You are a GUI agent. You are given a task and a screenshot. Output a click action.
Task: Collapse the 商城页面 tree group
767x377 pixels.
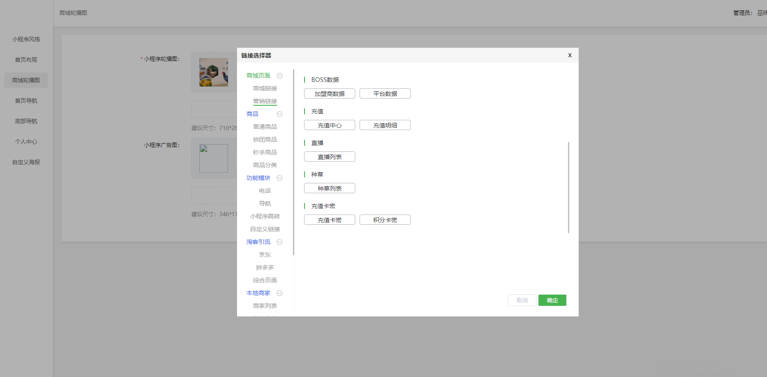coord(279,76)
